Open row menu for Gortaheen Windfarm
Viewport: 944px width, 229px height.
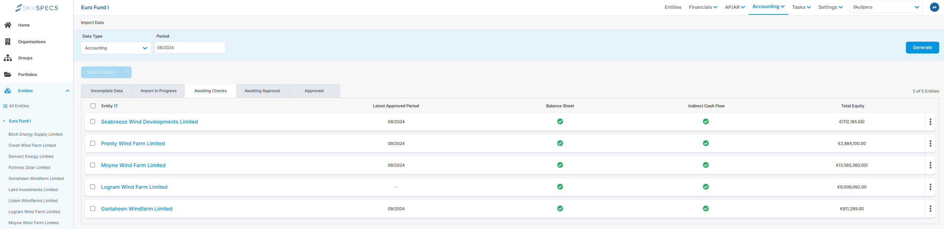tap(930, 209)
